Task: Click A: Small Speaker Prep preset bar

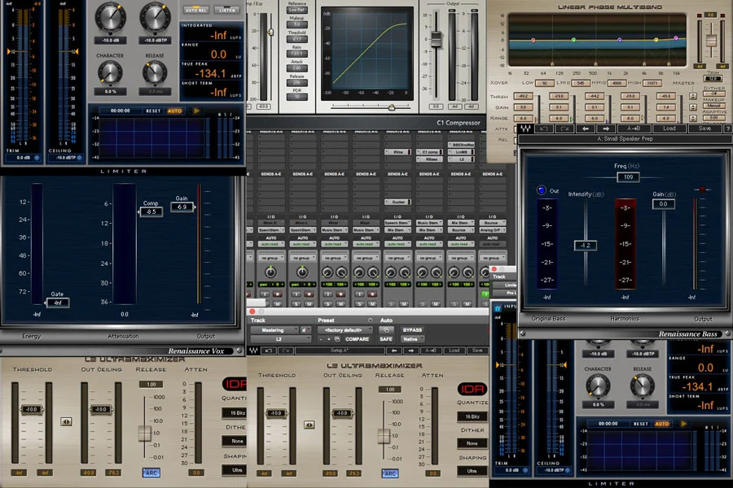Action: tap(625, 139)
